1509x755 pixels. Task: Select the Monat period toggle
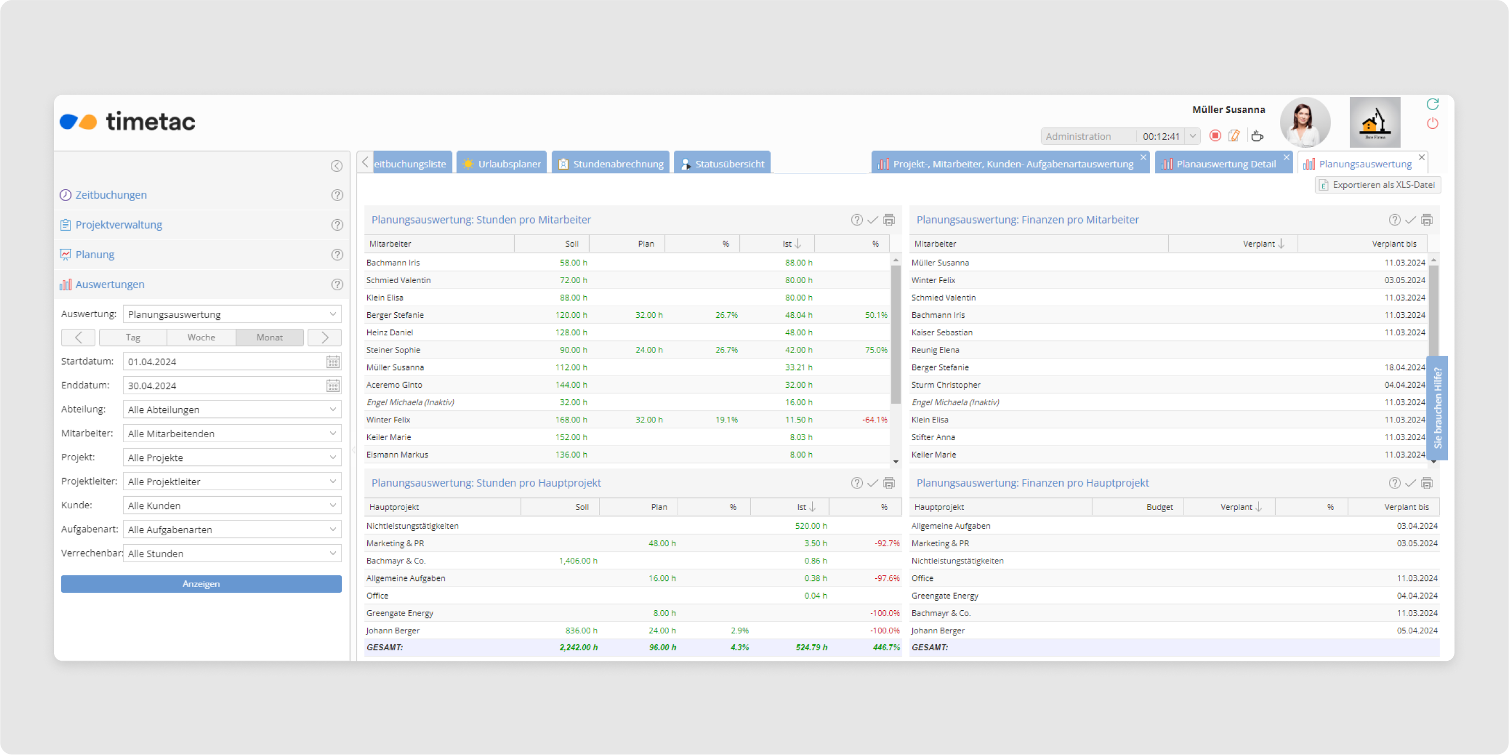coord(269,338)
